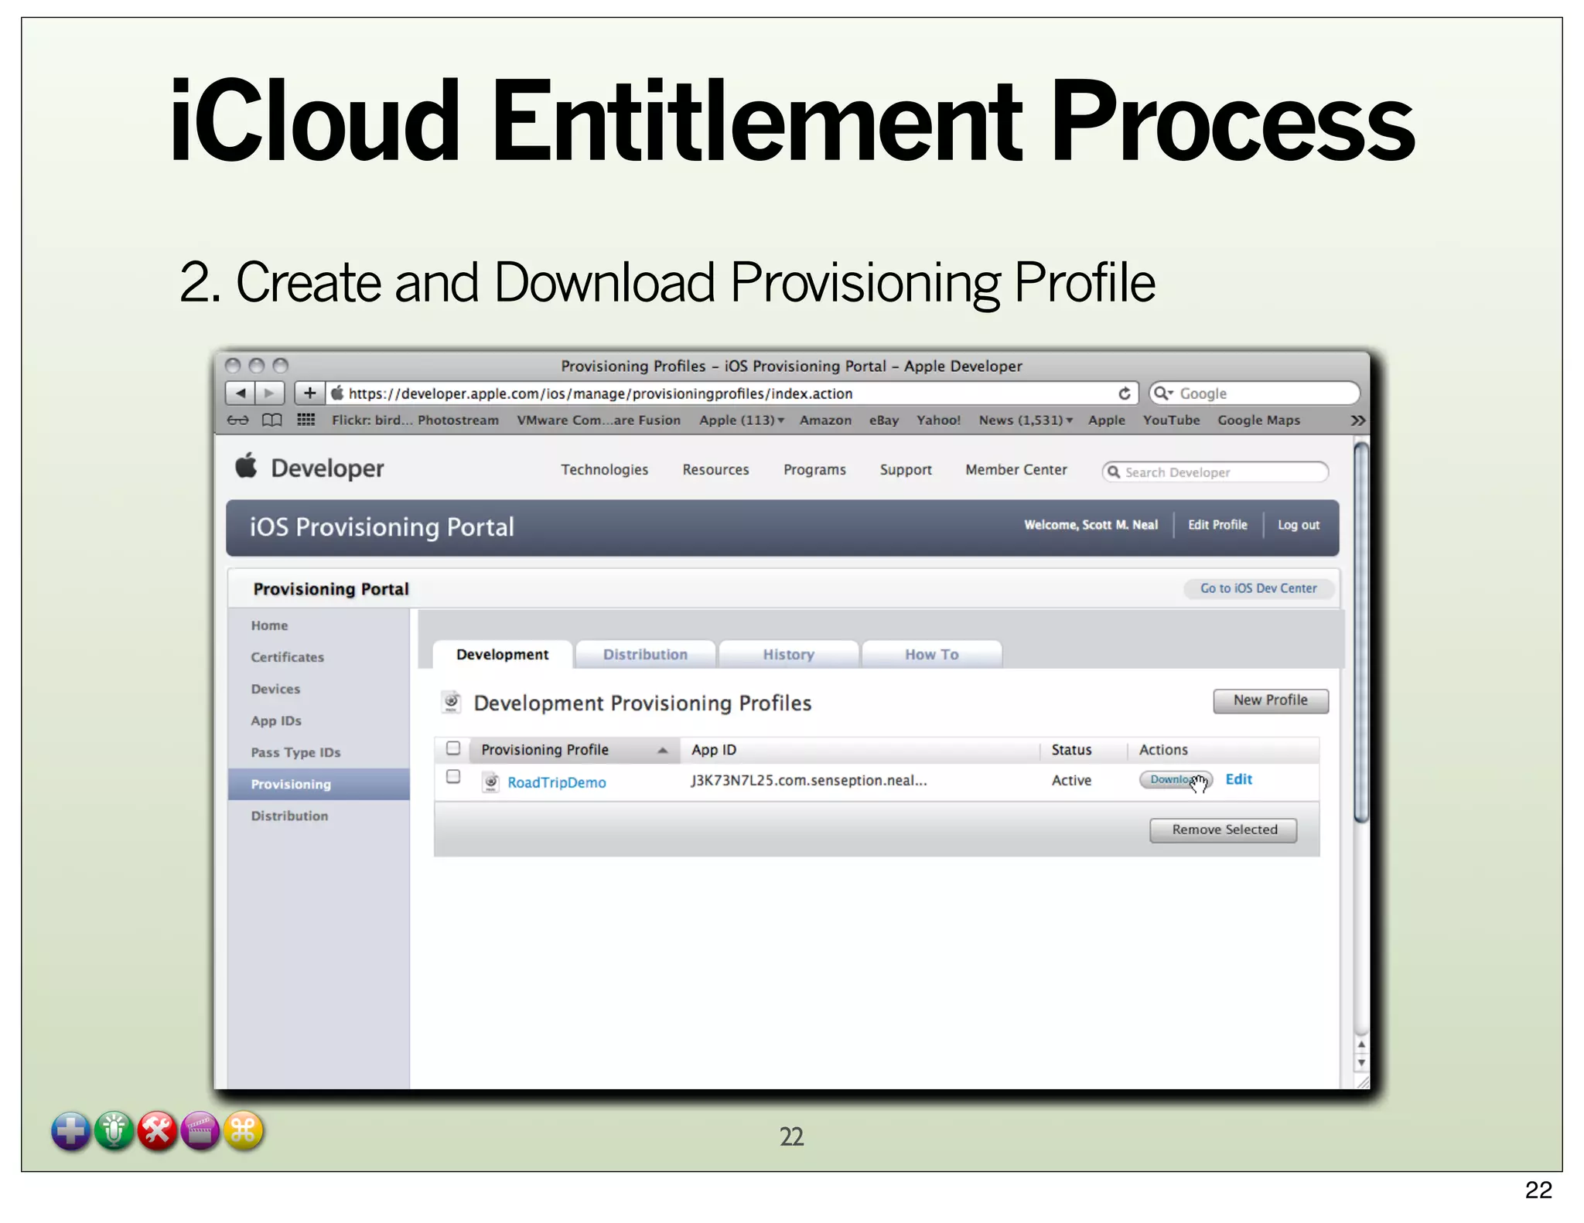This screenshot has width=1584, height=1223.
Task: Click the Development Provisioning Profiles heading icon
Action: 452,702
